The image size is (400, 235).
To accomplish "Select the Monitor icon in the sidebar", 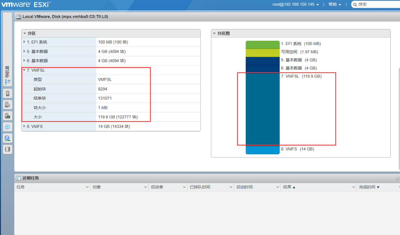I will (x=7, y=116).
